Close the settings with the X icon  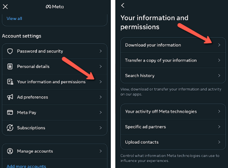5,6
